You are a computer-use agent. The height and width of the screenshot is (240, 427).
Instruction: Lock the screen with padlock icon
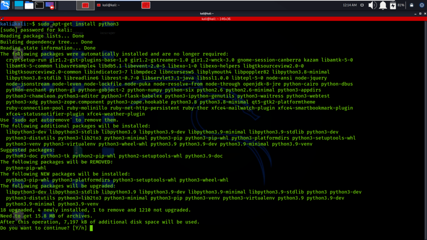(x=412, y=5)
